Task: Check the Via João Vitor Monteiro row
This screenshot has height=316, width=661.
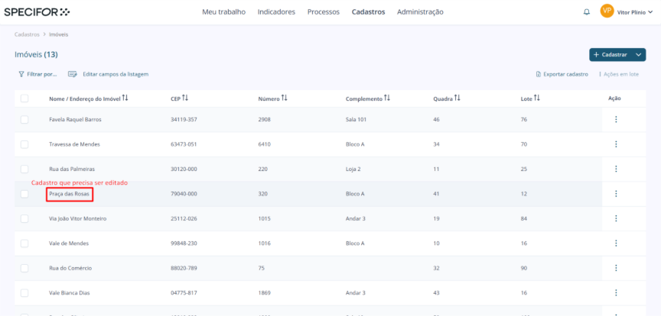Action: (24, 219)
